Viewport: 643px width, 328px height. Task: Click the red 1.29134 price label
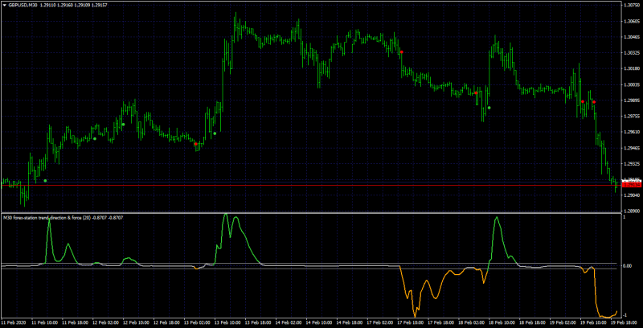(631, 185)
